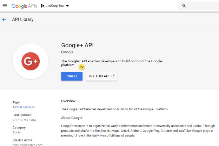Click the external link icon on TRY THIS API

(113, 76)
